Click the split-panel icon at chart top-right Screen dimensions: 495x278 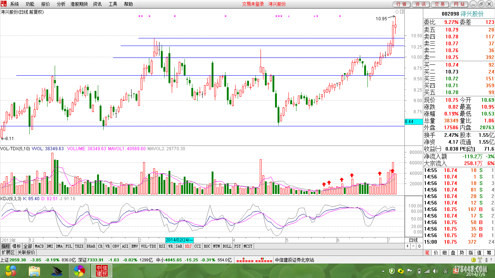point(402,12)
